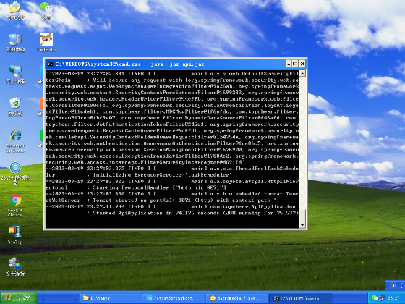This screenshot has width=405, height=304.
Task: Click the network tray icon
Action: [382, 298]
